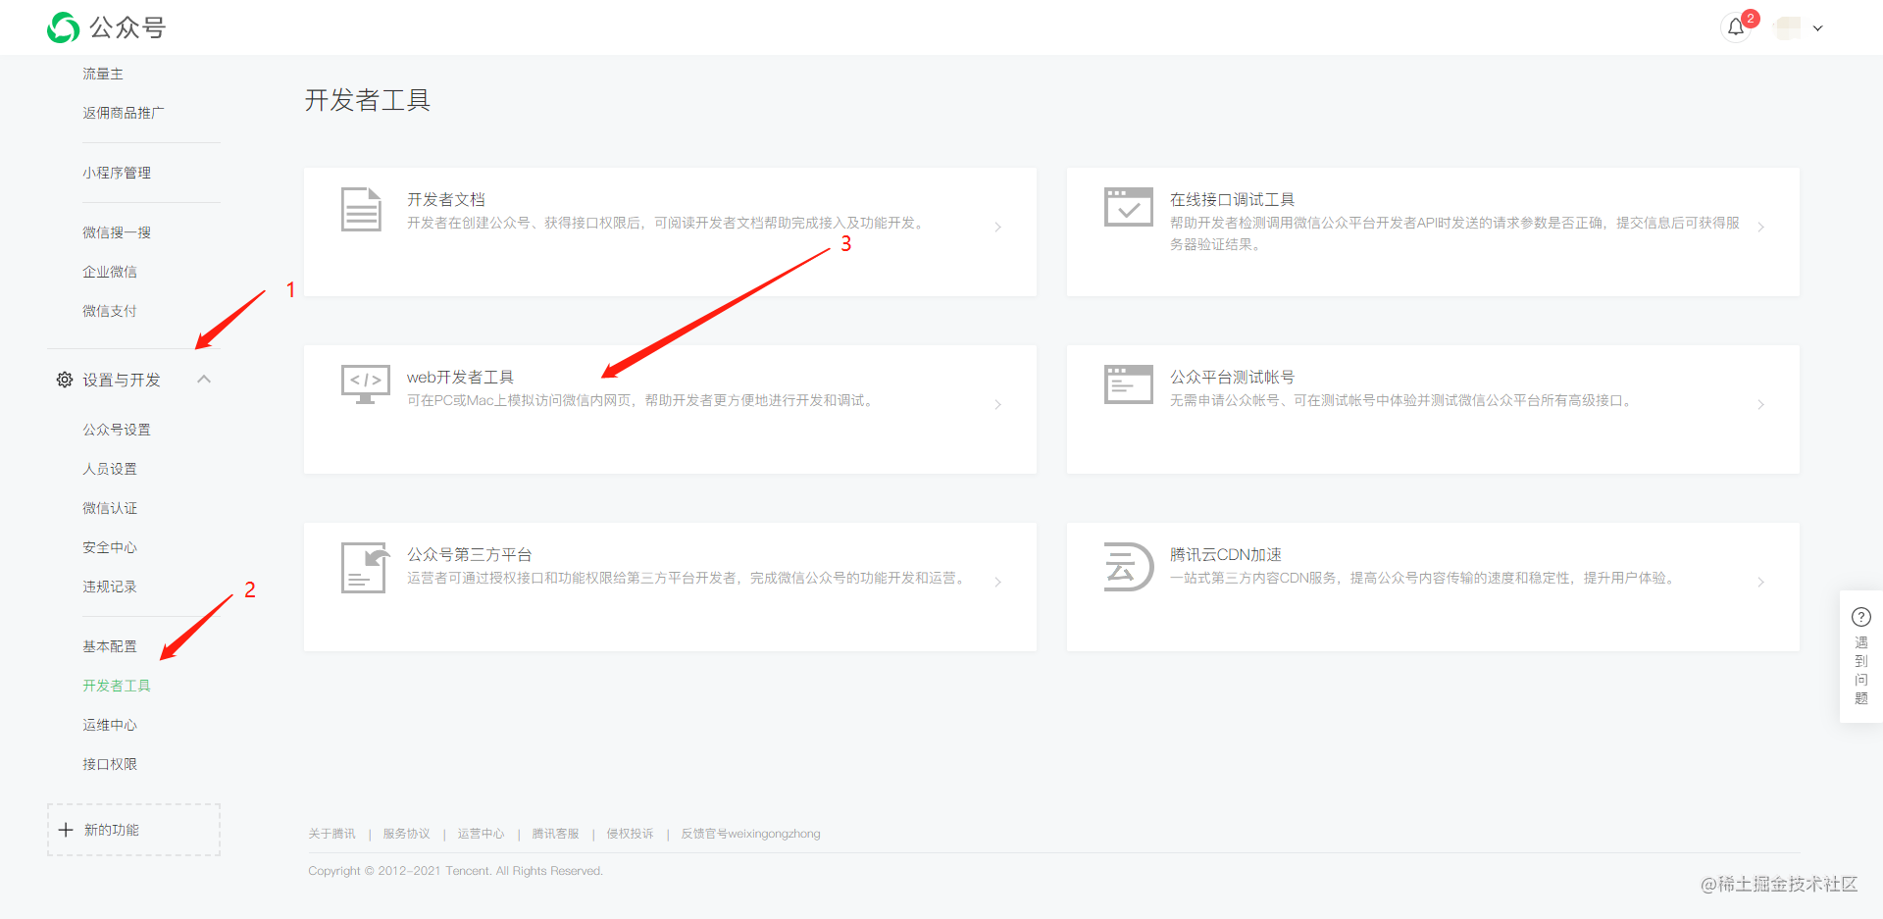Screen dimensions: 1883x919
Task: Go to 人员设置
Action: (x=110, y=469)
